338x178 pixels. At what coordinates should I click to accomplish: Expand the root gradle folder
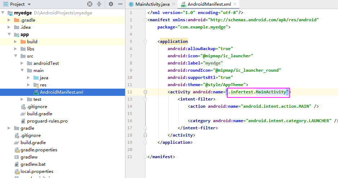click(9, 128)
